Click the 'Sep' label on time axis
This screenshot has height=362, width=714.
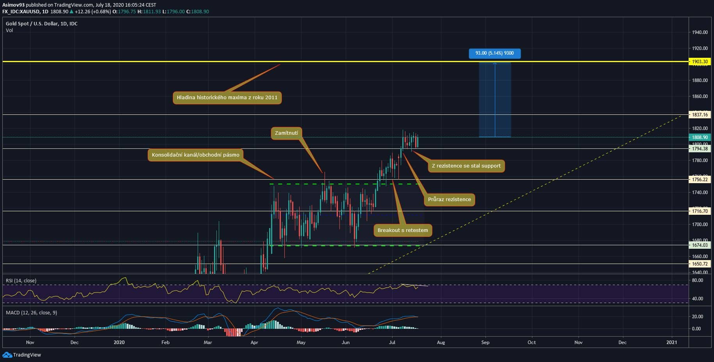tap(485, 342)
